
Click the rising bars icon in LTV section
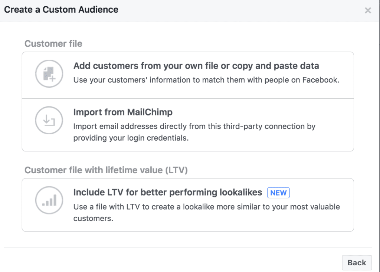(x=49, y=200)
